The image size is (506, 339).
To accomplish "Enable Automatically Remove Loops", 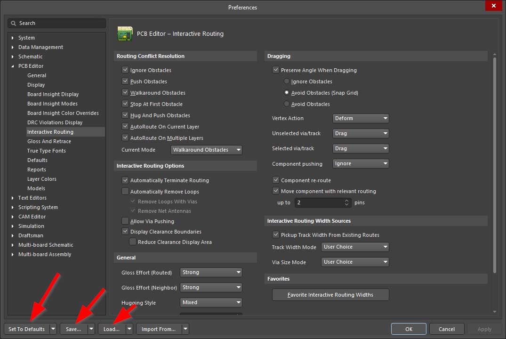I will pos(125,192).
